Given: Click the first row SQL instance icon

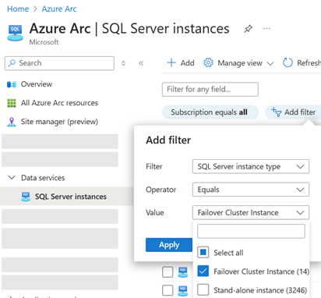Looking at the screenshot, I should click(x=182, y=272).
